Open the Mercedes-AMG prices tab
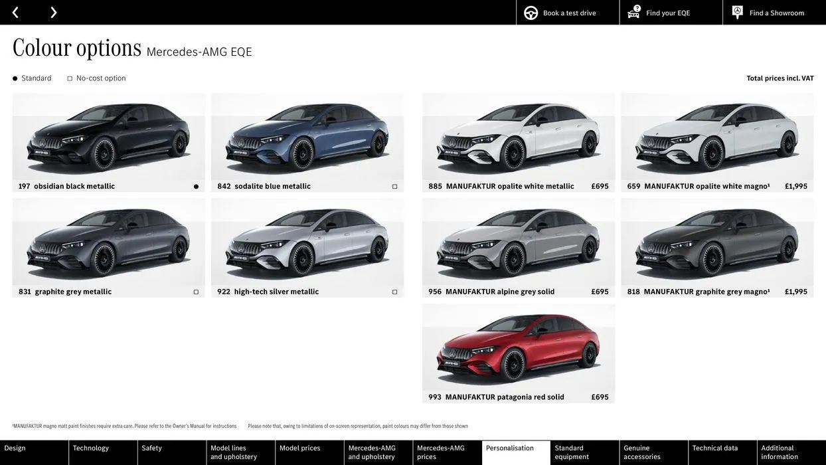Viewport: 826px width, 465px height. 448,452
